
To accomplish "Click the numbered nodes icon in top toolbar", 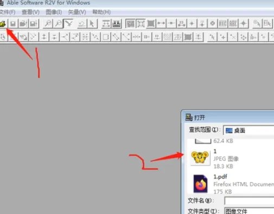I will (x=182, y=24).
